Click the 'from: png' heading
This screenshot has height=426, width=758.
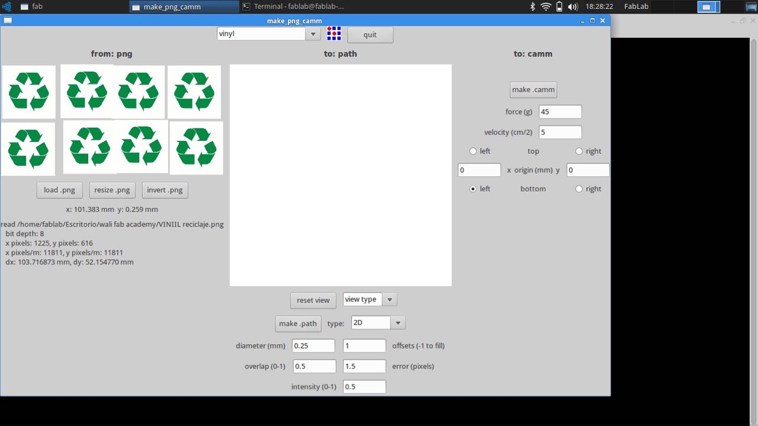[x=112, y=54]
